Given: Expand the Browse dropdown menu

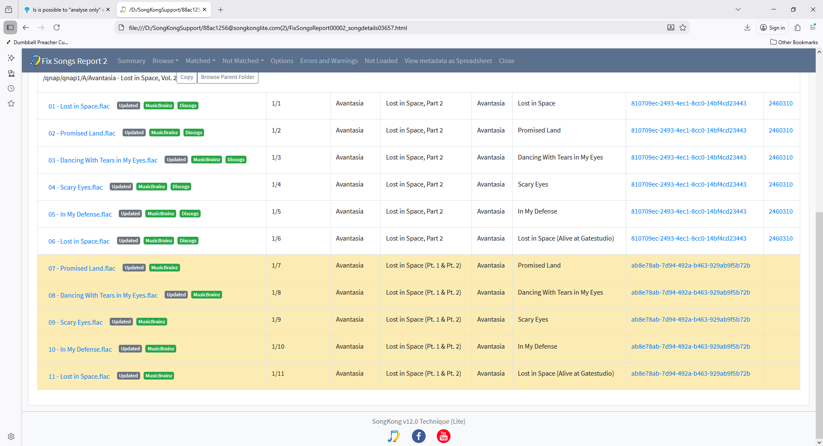Looking at the screenshot, I should (165, 61).
